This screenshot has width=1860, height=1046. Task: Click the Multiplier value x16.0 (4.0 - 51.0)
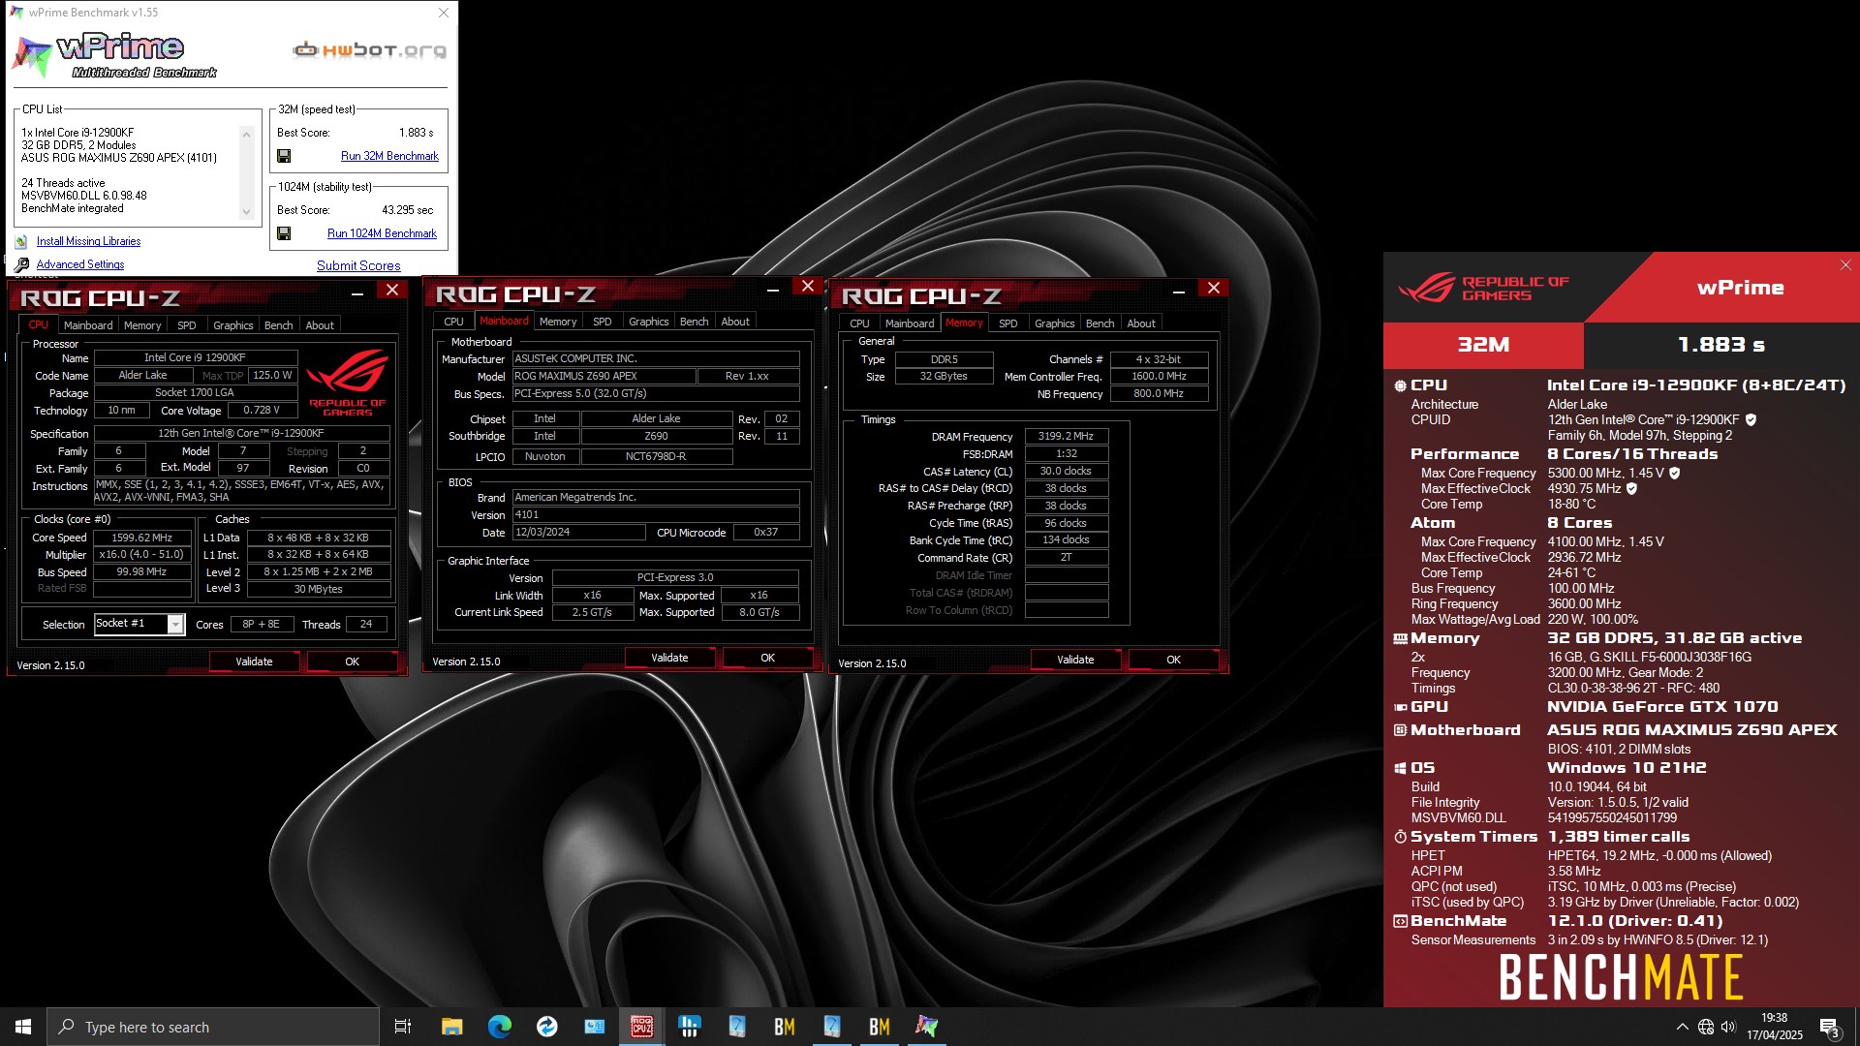click(x=141, y=555)
